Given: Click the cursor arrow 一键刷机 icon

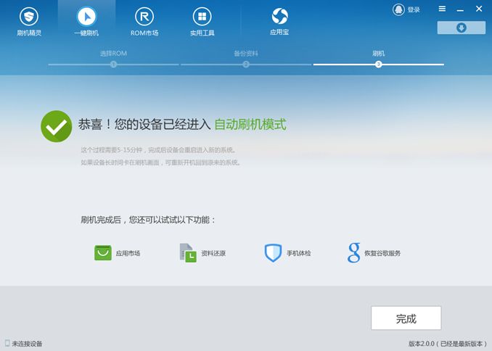Looking at the screenshot, I should click(x=86, y=16).
